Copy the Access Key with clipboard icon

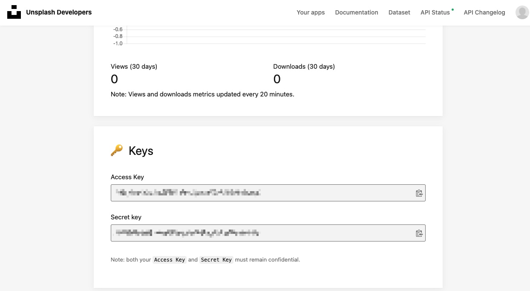point(419,193)
